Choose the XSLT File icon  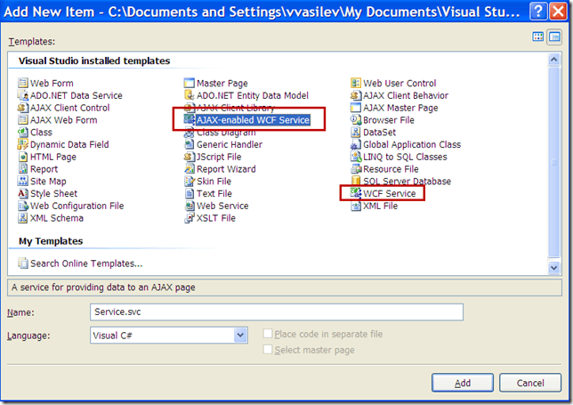pyautogui.click(x=190, y=218)
